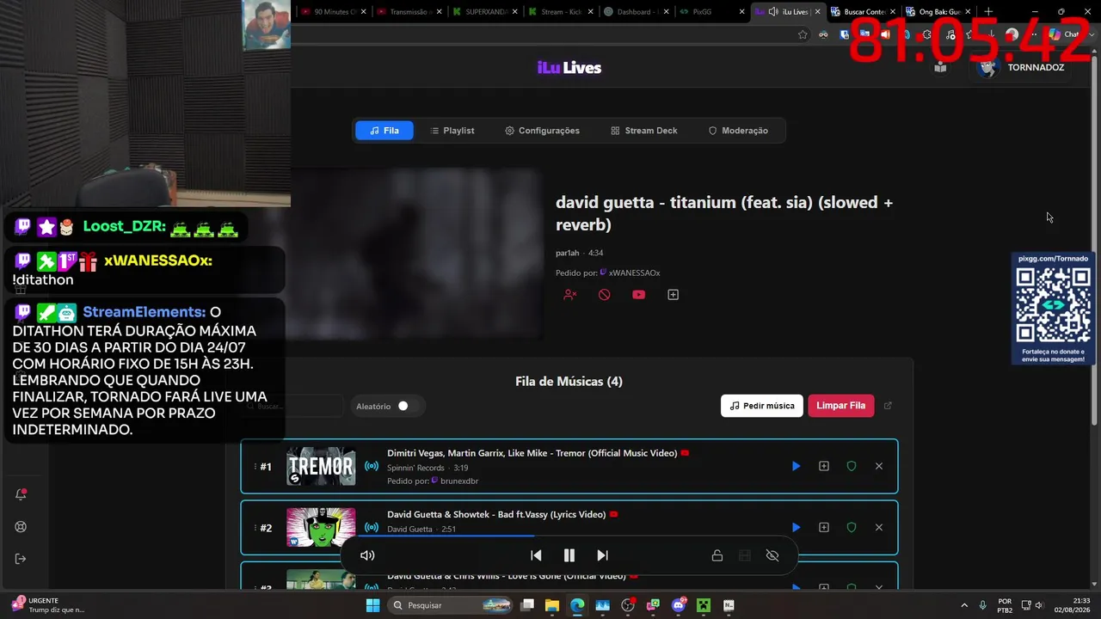Skip to the next track
The width and height of the screenshot is (1101, 619).
coord(602,555)
